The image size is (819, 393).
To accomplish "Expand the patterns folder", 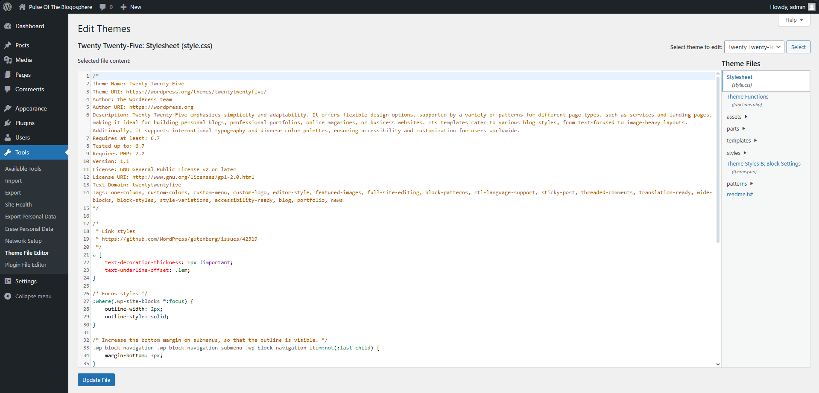I will click(x=740, y=183).
